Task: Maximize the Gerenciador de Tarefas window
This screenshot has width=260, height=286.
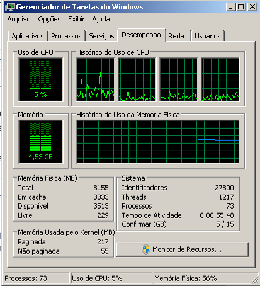Action: (240, 7)
